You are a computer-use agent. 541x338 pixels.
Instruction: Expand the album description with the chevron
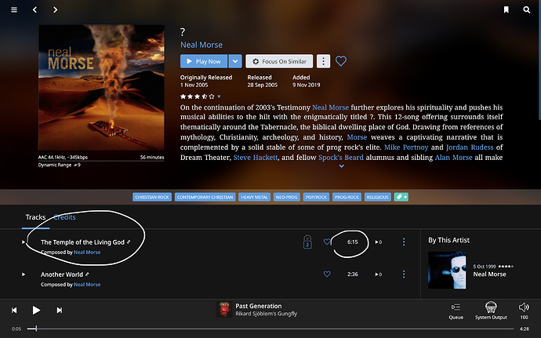341,166
